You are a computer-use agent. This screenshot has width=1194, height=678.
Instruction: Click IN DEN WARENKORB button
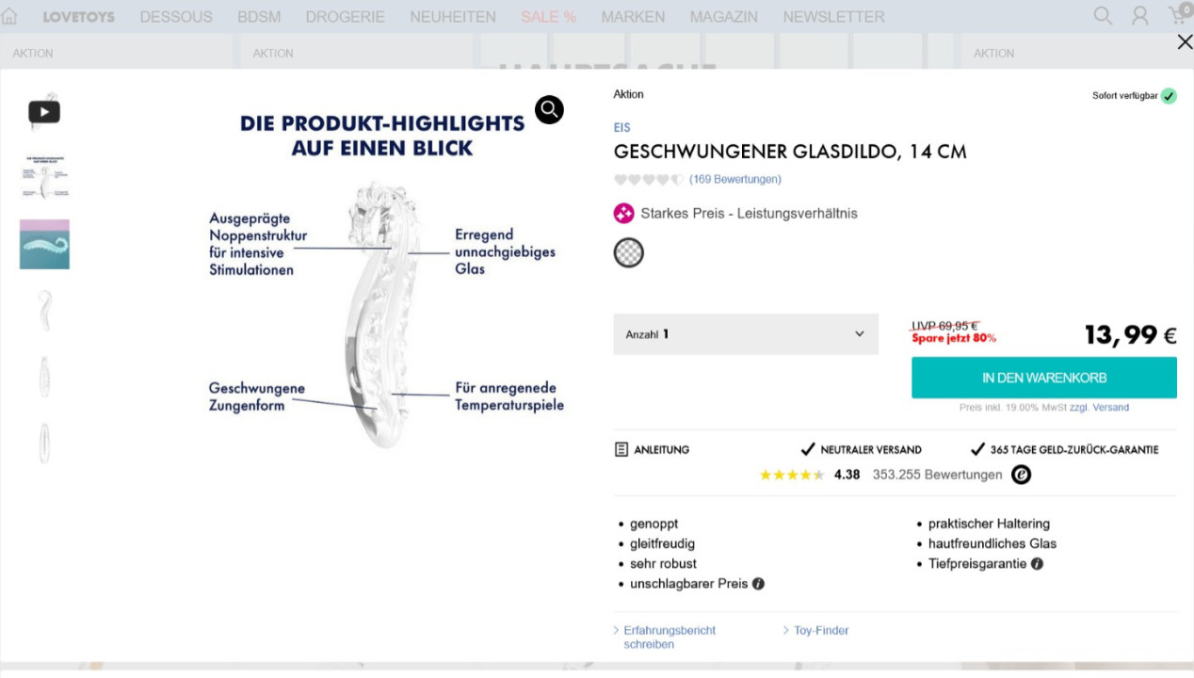pyautogui.click(x=1043, y=377)
